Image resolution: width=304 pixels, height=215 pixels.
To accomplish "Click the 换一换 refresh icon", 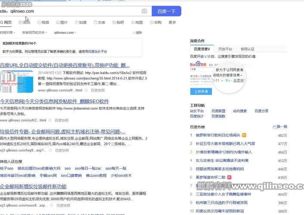I will tap(275, 127).
